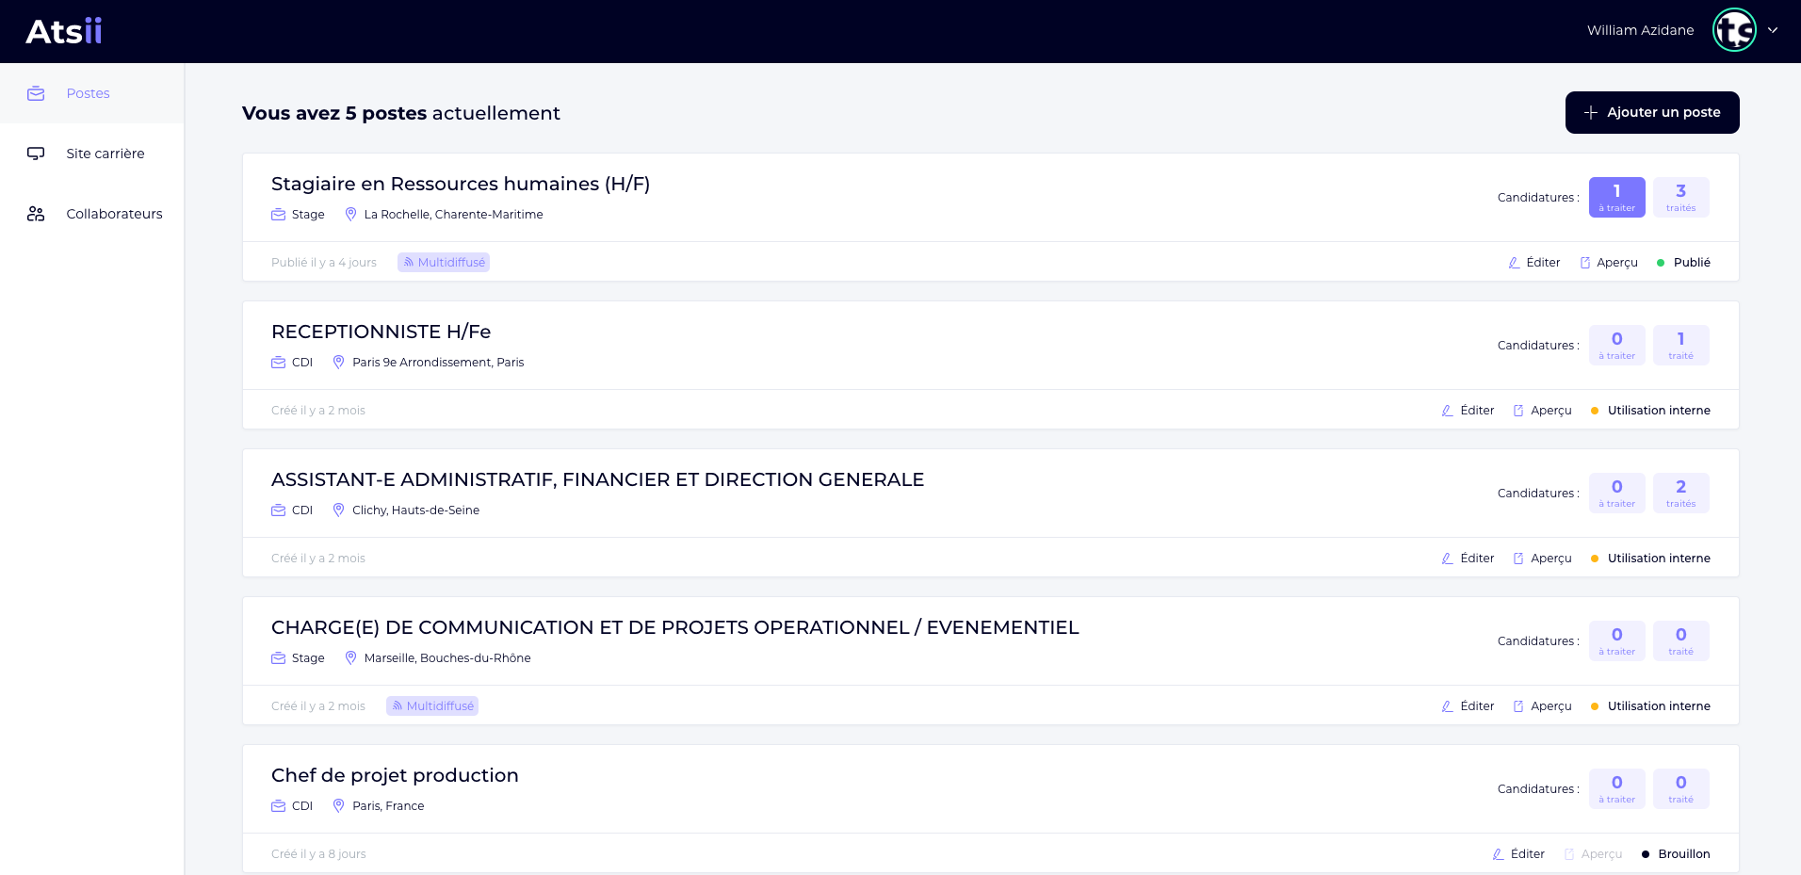
Task: Open Stagiaire en Ressources humaines (H/F) post
Action: 461,184
